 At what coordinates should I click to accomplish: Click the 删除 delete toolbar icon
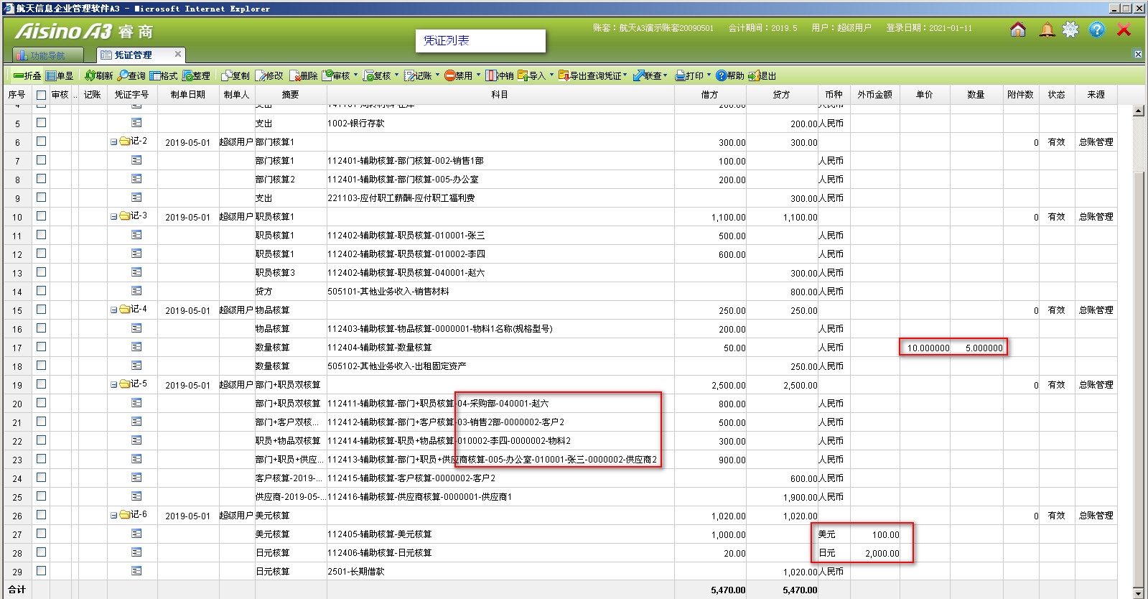point(294,75)
